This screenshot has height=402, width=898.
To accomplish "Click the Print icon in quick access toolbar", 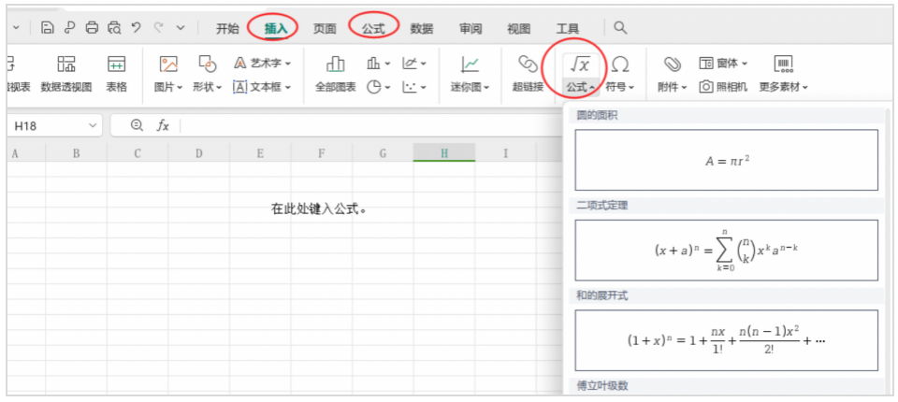I will pos(92,27).
